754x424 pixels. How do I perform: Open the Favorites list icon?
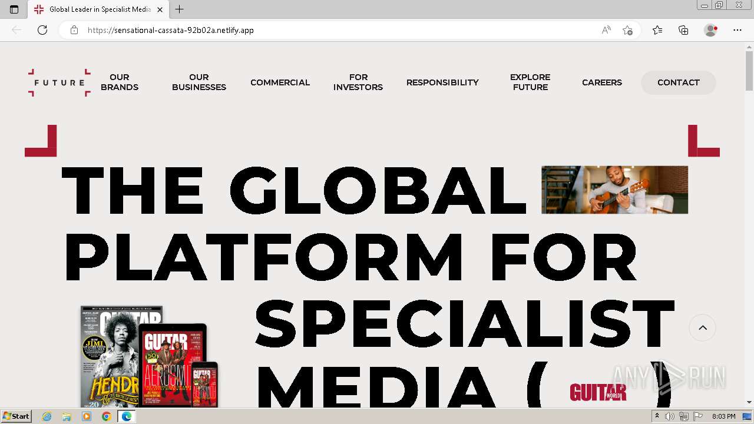657,30
